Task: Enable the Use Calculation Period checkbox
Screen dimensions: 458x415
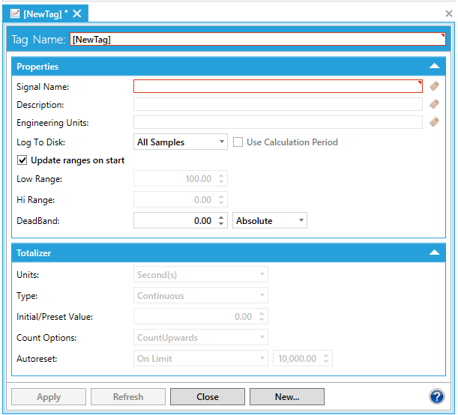Action: (x=238, y=142)
